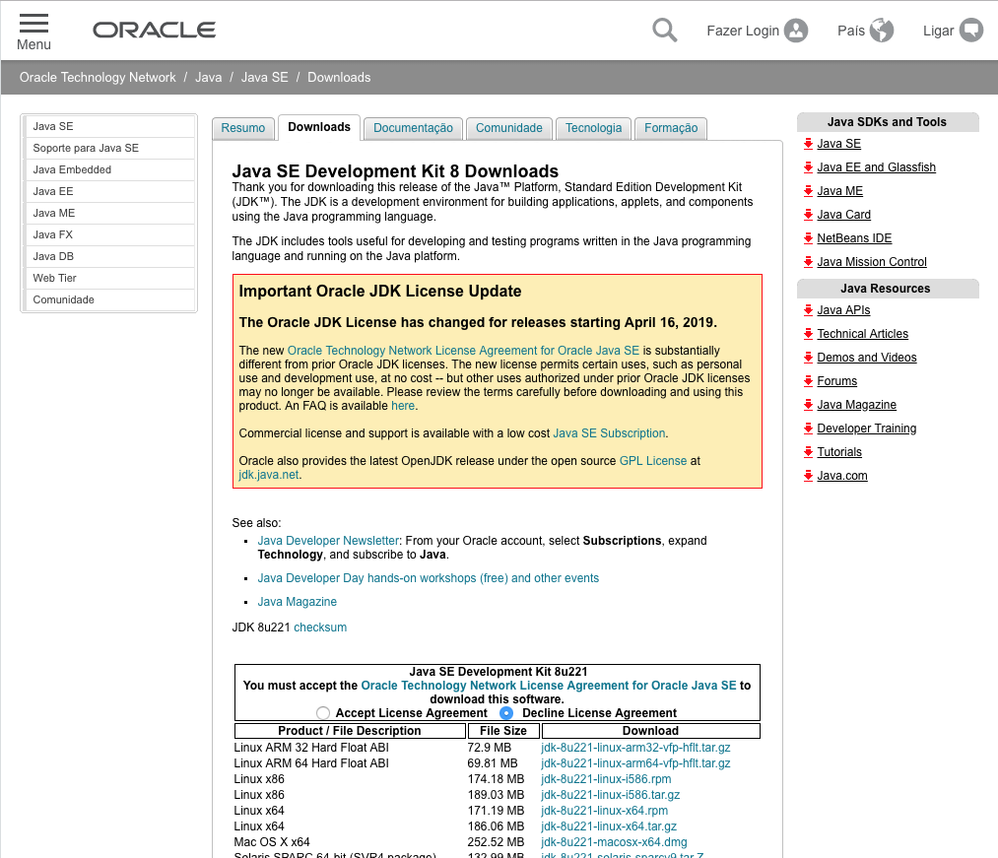Open license agreement link in yellow notice box
998x858 pixels.
463,350
